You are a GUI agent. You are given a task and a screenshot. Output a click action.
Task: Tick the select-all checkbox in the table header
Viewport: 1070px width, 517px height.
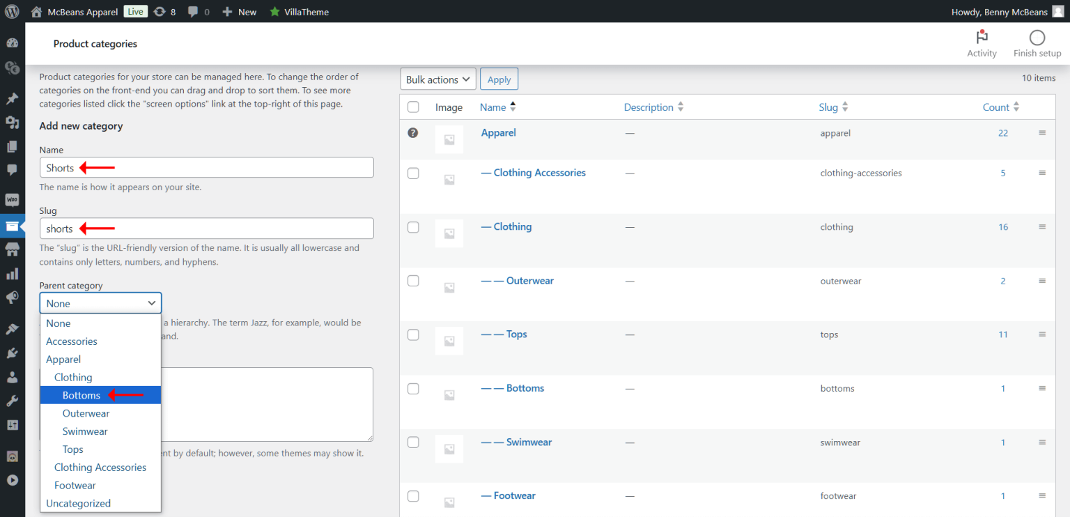[x=413, y=107]
